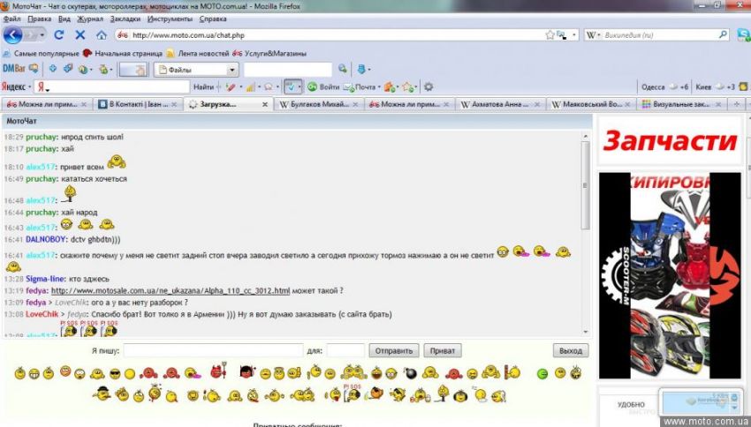Stop loading with the X icon
The image size is (751, 427).
(x=80, y=35)
